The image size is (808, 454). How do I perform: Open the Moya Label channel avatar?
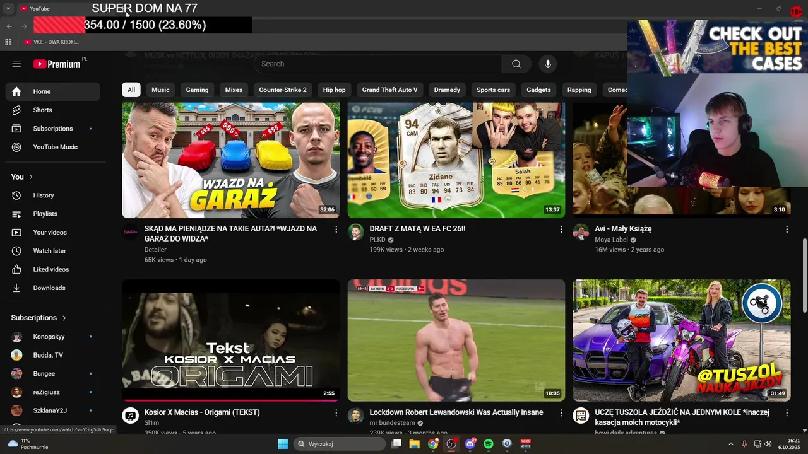click(x=581, y=232)
